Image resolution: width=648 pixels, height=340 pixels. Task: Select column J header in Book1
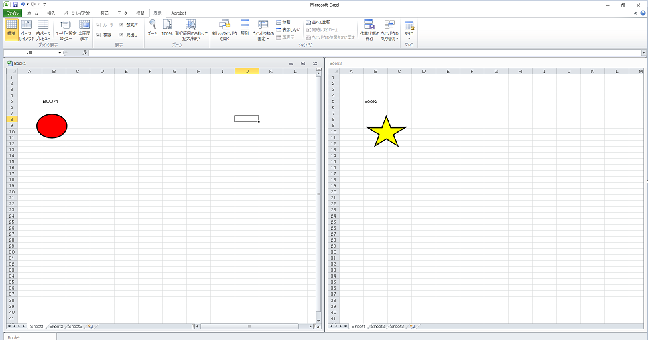[247, 72]
